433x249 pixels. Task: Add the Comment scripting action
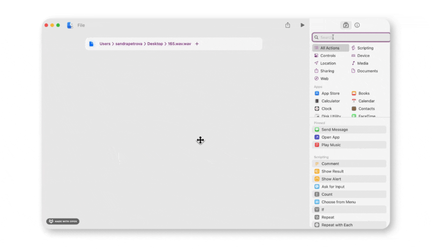349,164
